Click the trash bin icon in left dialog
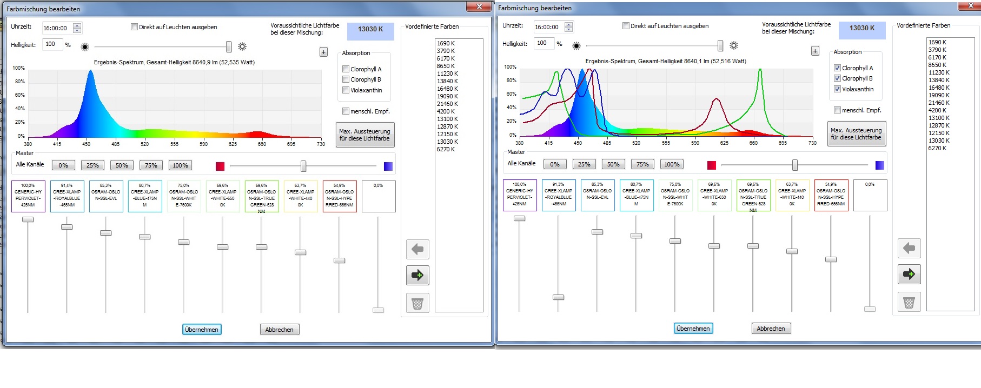981x388 pixels. point(417,303)
